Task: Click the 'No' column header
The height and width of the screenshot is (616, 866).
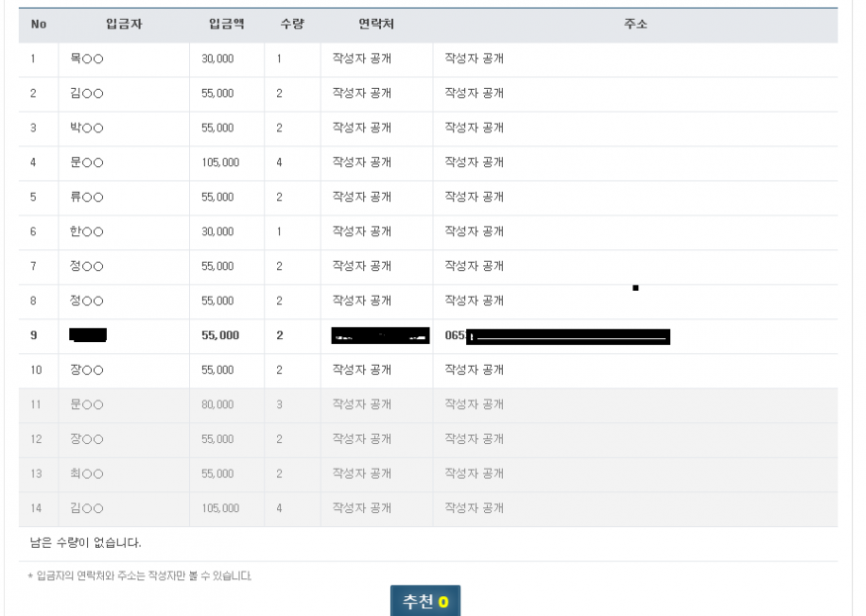Action: (x=39, y=24)
